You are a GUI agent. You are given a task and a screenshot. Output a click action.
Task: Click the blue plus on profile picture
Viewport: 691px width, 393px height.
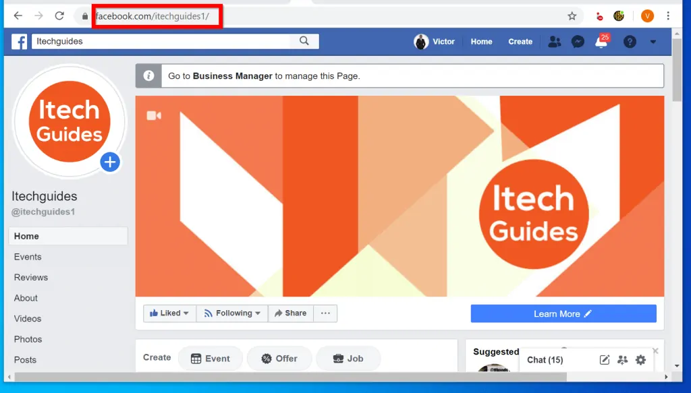(x=110, y=162)
